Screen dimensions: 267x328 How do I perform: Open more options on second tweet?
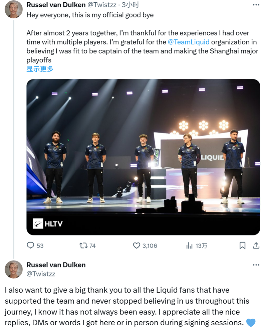[256, 265]
